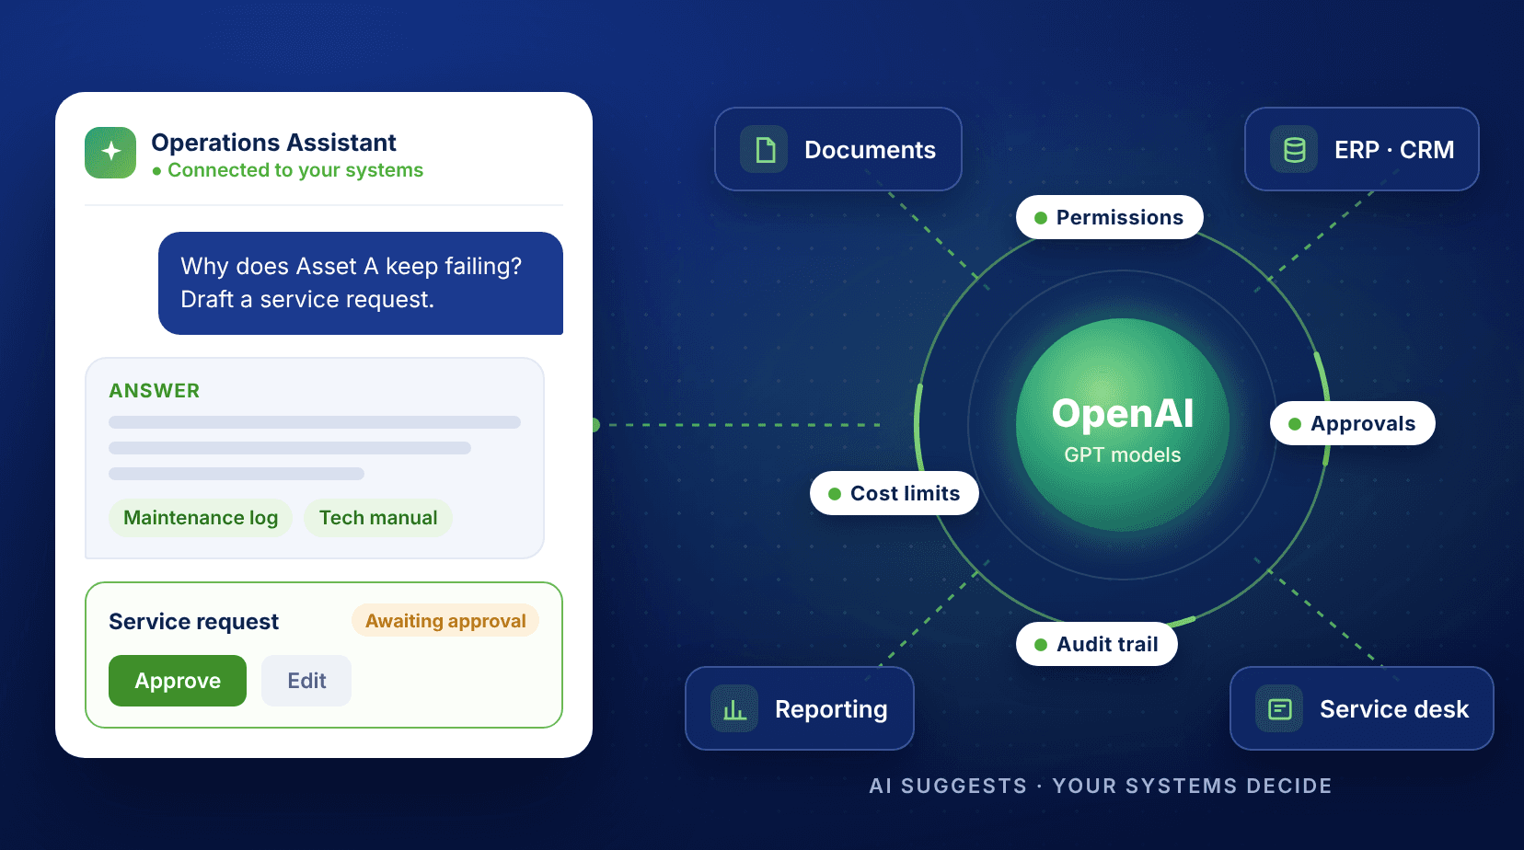The image size is (1524, 850).
Task: Click the ERP CRM database icon
Action: pyautogui.click(x=1294, y=149)
